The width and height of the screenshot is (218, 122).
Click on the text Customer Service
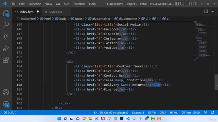[132, 66]
